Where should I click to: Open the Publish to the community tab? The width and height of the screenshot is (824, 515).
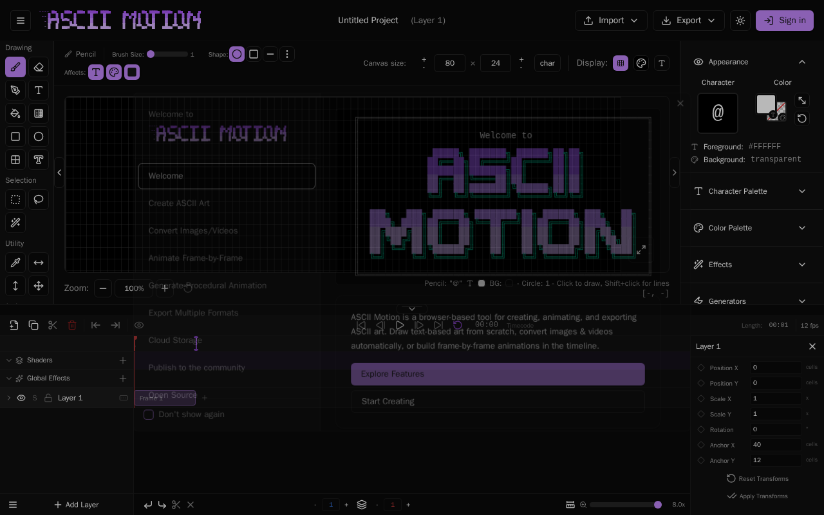(227, 368)
